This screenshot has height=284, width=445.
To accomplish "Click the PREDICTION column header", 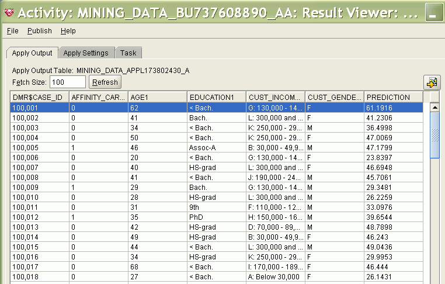I will pos(394,97).
